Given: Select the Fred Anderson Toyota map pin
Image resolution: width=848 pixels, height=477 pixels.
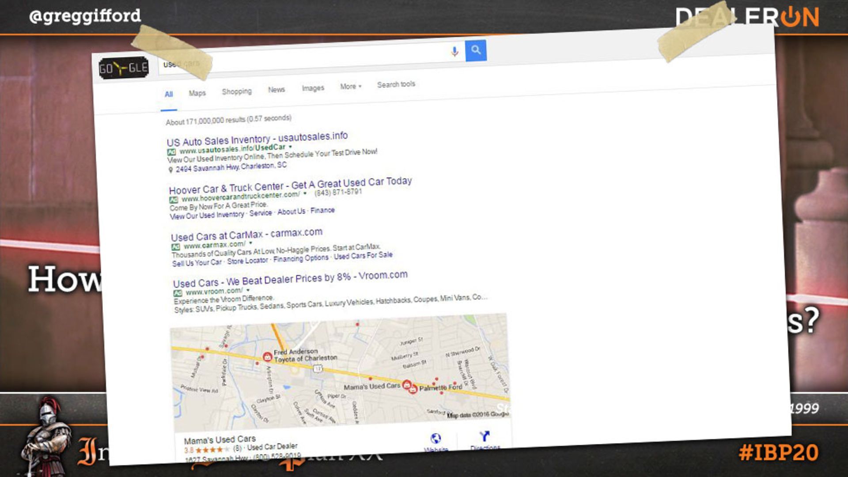Looking at the screenshot, I should coord(267,356).
